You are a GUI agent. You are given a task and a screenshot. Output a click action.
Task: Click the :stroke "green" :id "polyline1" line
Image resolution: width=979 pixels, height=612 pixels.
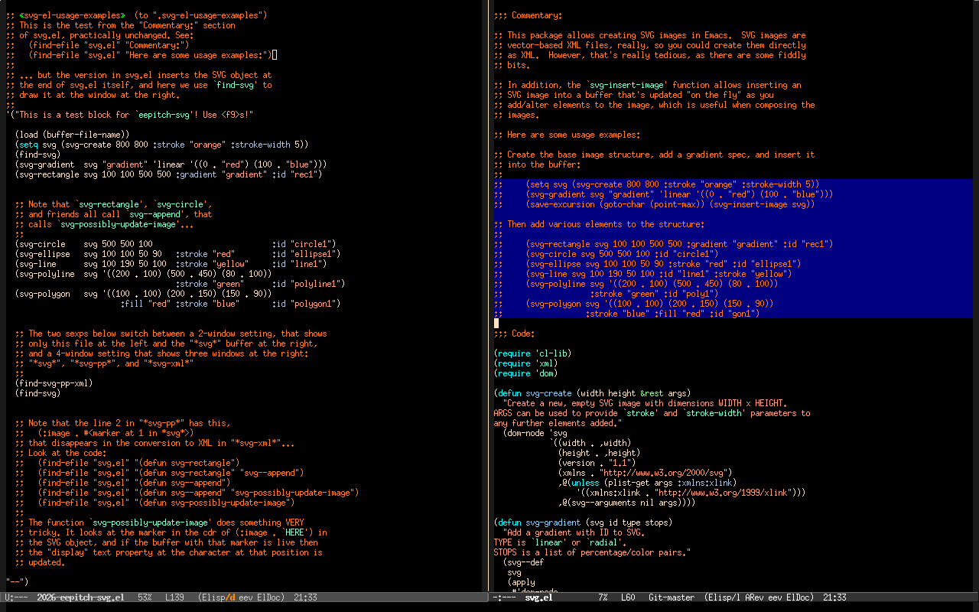click(260, 284)
